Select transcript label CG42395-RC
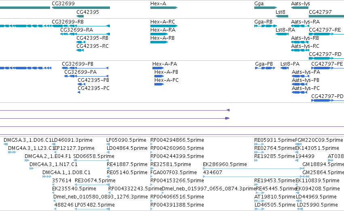Viewport: 344px width, 211px height. (92, 46)
